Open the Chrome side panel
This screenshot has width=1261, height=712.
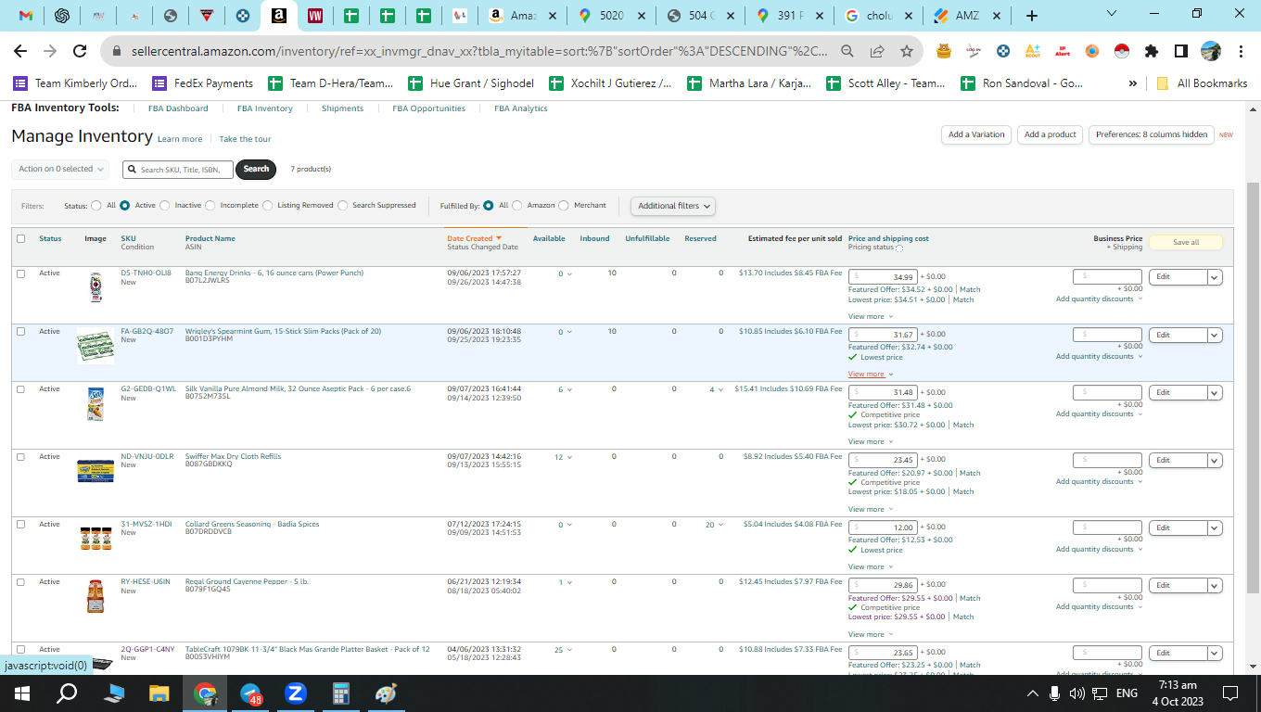tap(1181, 51)
